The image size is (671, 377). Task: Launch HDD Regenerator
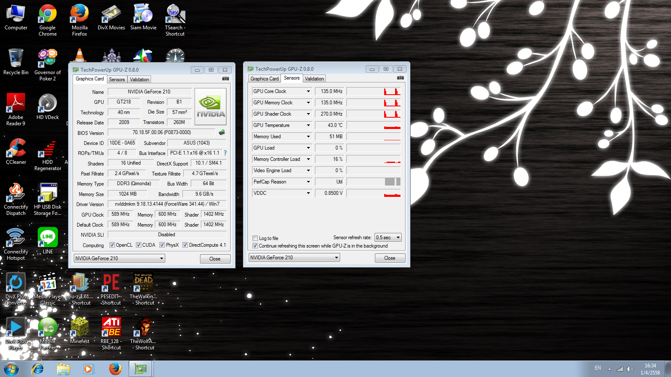pos(48,155)
